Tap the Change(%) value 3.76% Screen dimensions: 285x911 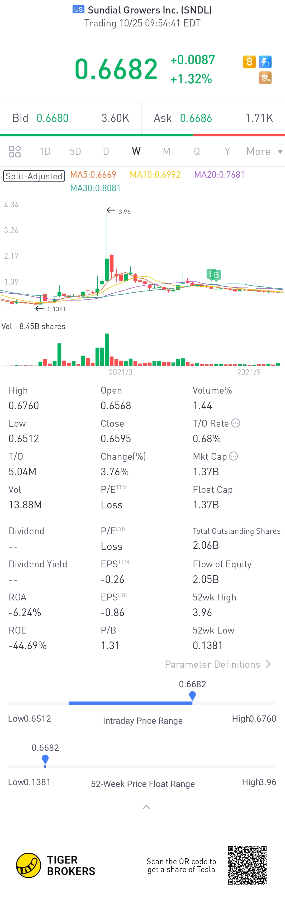(115, 472)
